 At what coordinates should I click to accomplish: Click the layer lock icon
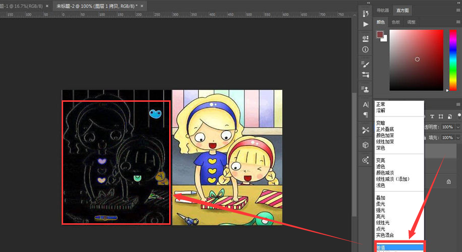coord(448,182)
